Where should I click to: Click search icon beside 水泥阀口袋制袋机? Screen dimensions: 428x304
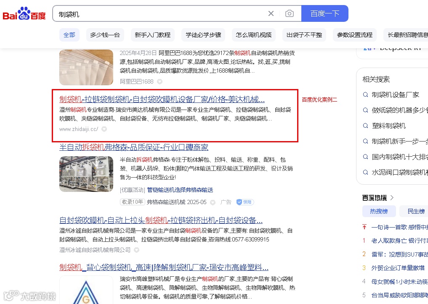point(365,173)
